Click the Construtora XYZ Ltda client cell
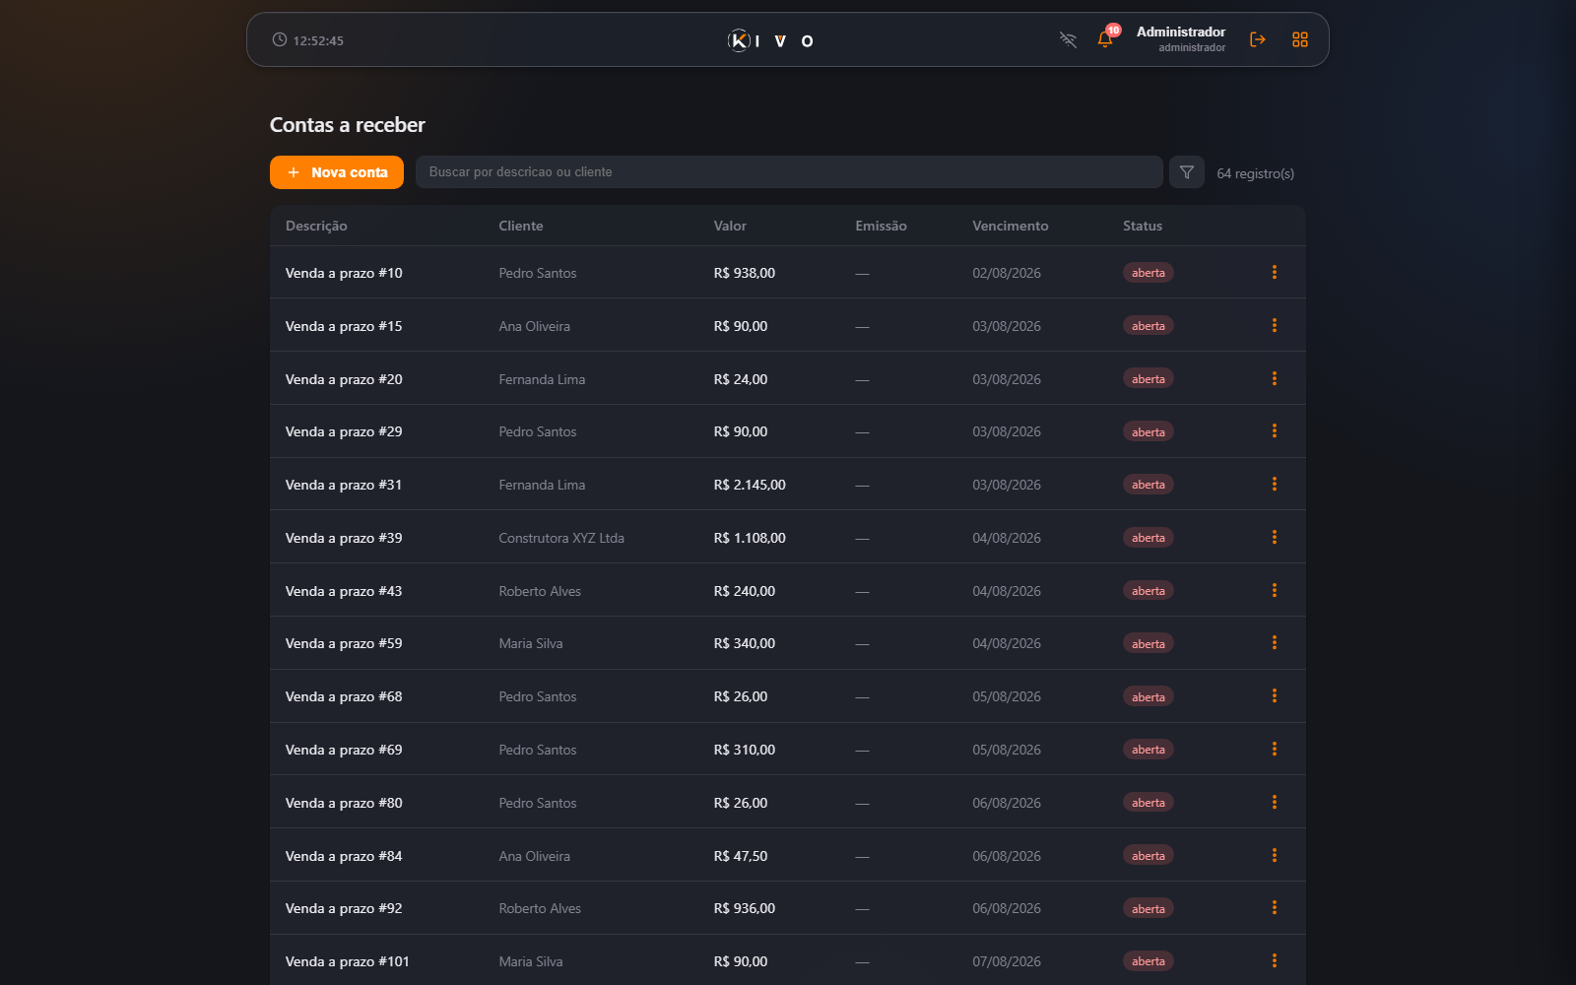Viewport: 1576px width, 985px height. (561, 538)
